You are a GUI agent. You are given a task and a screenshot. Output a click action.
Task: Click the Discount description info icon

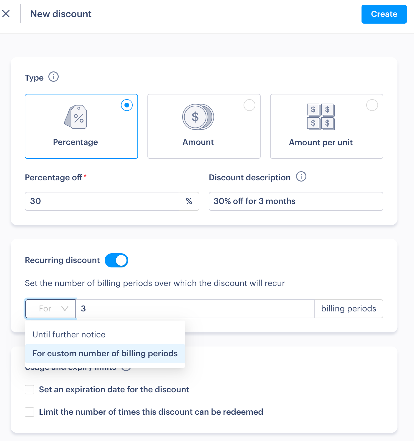click(x=301, y=177)
